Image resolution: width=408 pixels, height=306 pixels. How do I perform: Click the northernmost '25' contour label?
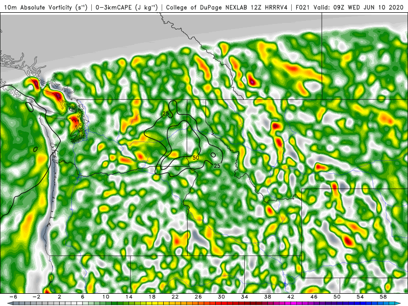[x=166, y=113]
